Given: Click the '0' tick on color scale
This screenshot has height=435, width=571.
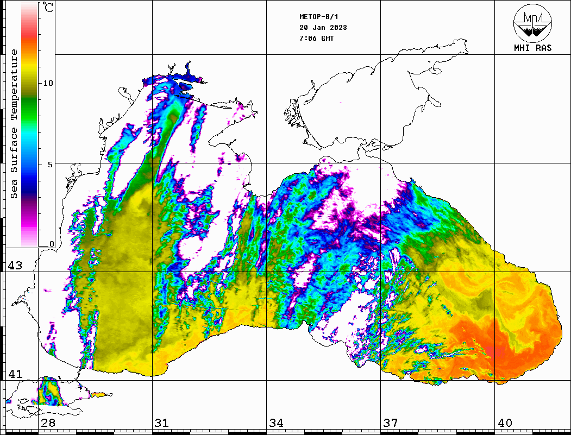Looking at the screenshot, I should pos(52,244).
